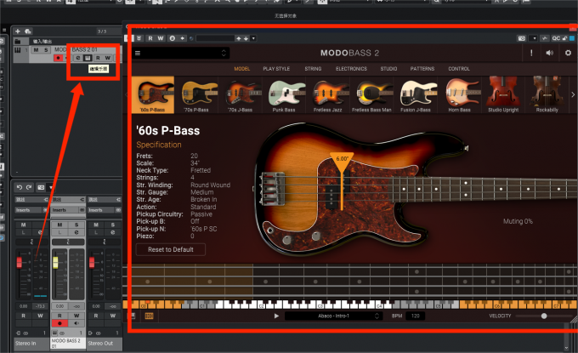Select the '60s P-Bass model thumbnail

(x=153, y=94)
